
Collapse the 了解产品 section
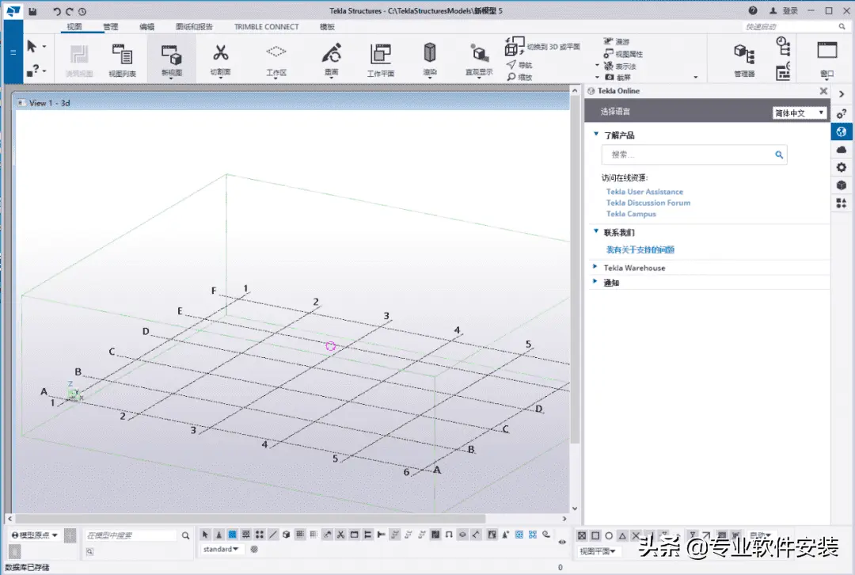point(596,134)
